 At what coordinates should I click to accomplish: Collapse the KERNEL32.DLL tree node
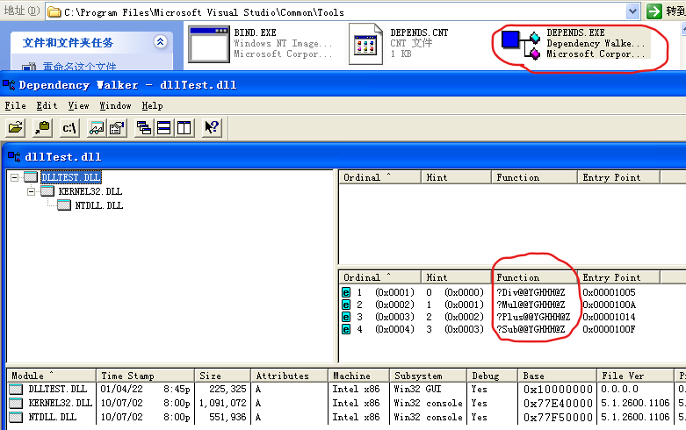tap(31, 191)
